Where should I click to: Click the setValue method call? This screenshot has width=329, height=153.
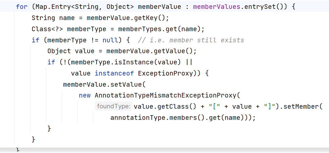coord(127,84)
